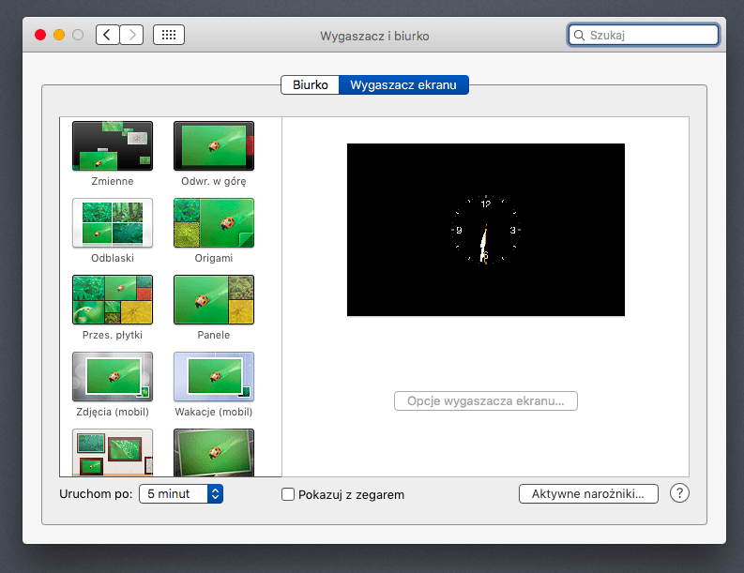Select the Zmienne screen saver thumbnail

pos(112,146)
